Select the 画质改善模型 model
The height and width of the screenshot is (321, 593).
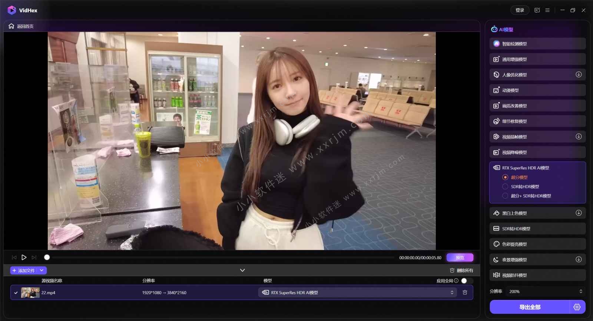(537, 106)
